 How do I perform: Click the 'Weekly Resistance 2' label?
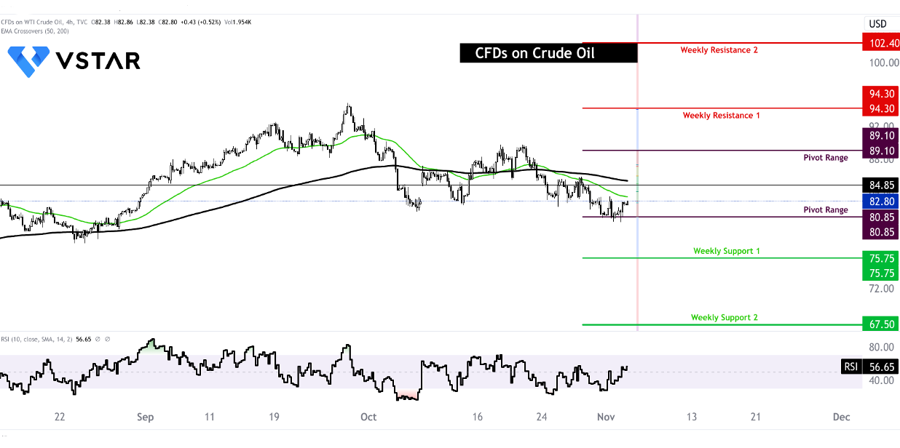[x=719, y=50]
